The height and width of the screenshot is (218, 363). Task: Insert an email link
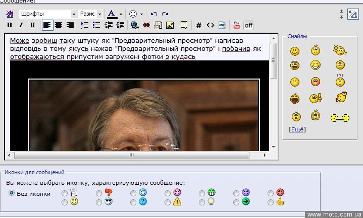pos(158,25)
